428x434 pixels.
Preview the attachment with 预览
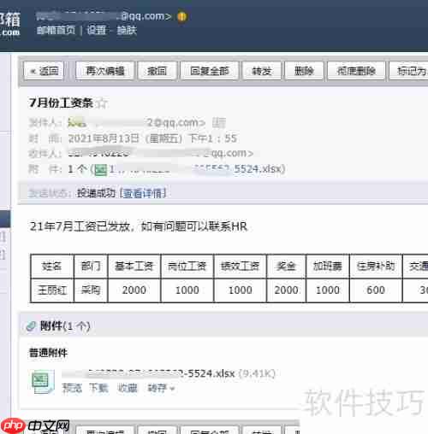tap(72, 388)
